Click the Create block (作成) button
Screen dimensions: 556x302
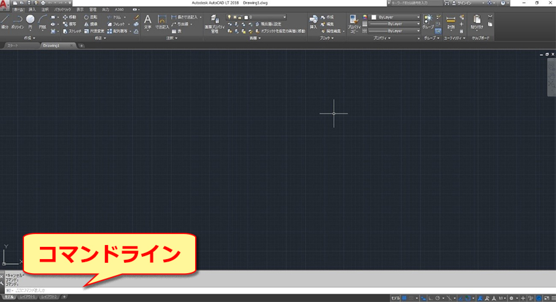[327, 17]
